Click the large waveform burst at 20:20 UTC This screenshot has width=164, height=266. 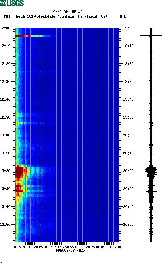(151, 171)
